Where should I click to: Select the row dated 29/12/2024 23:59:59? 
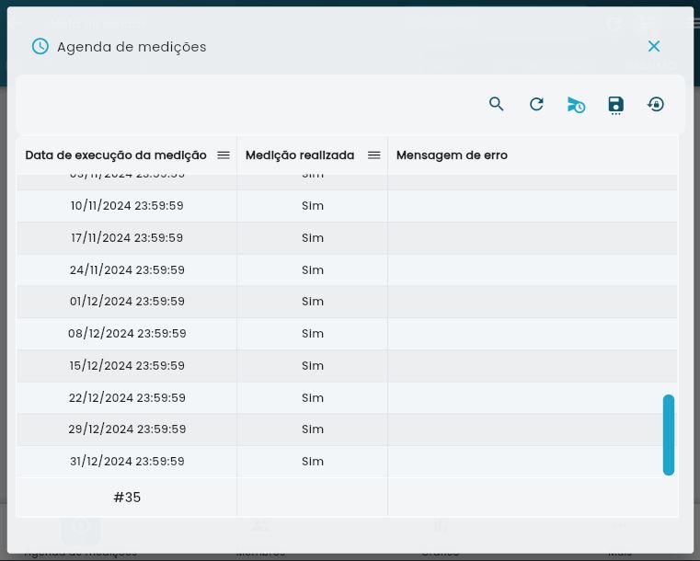(347, 429)
